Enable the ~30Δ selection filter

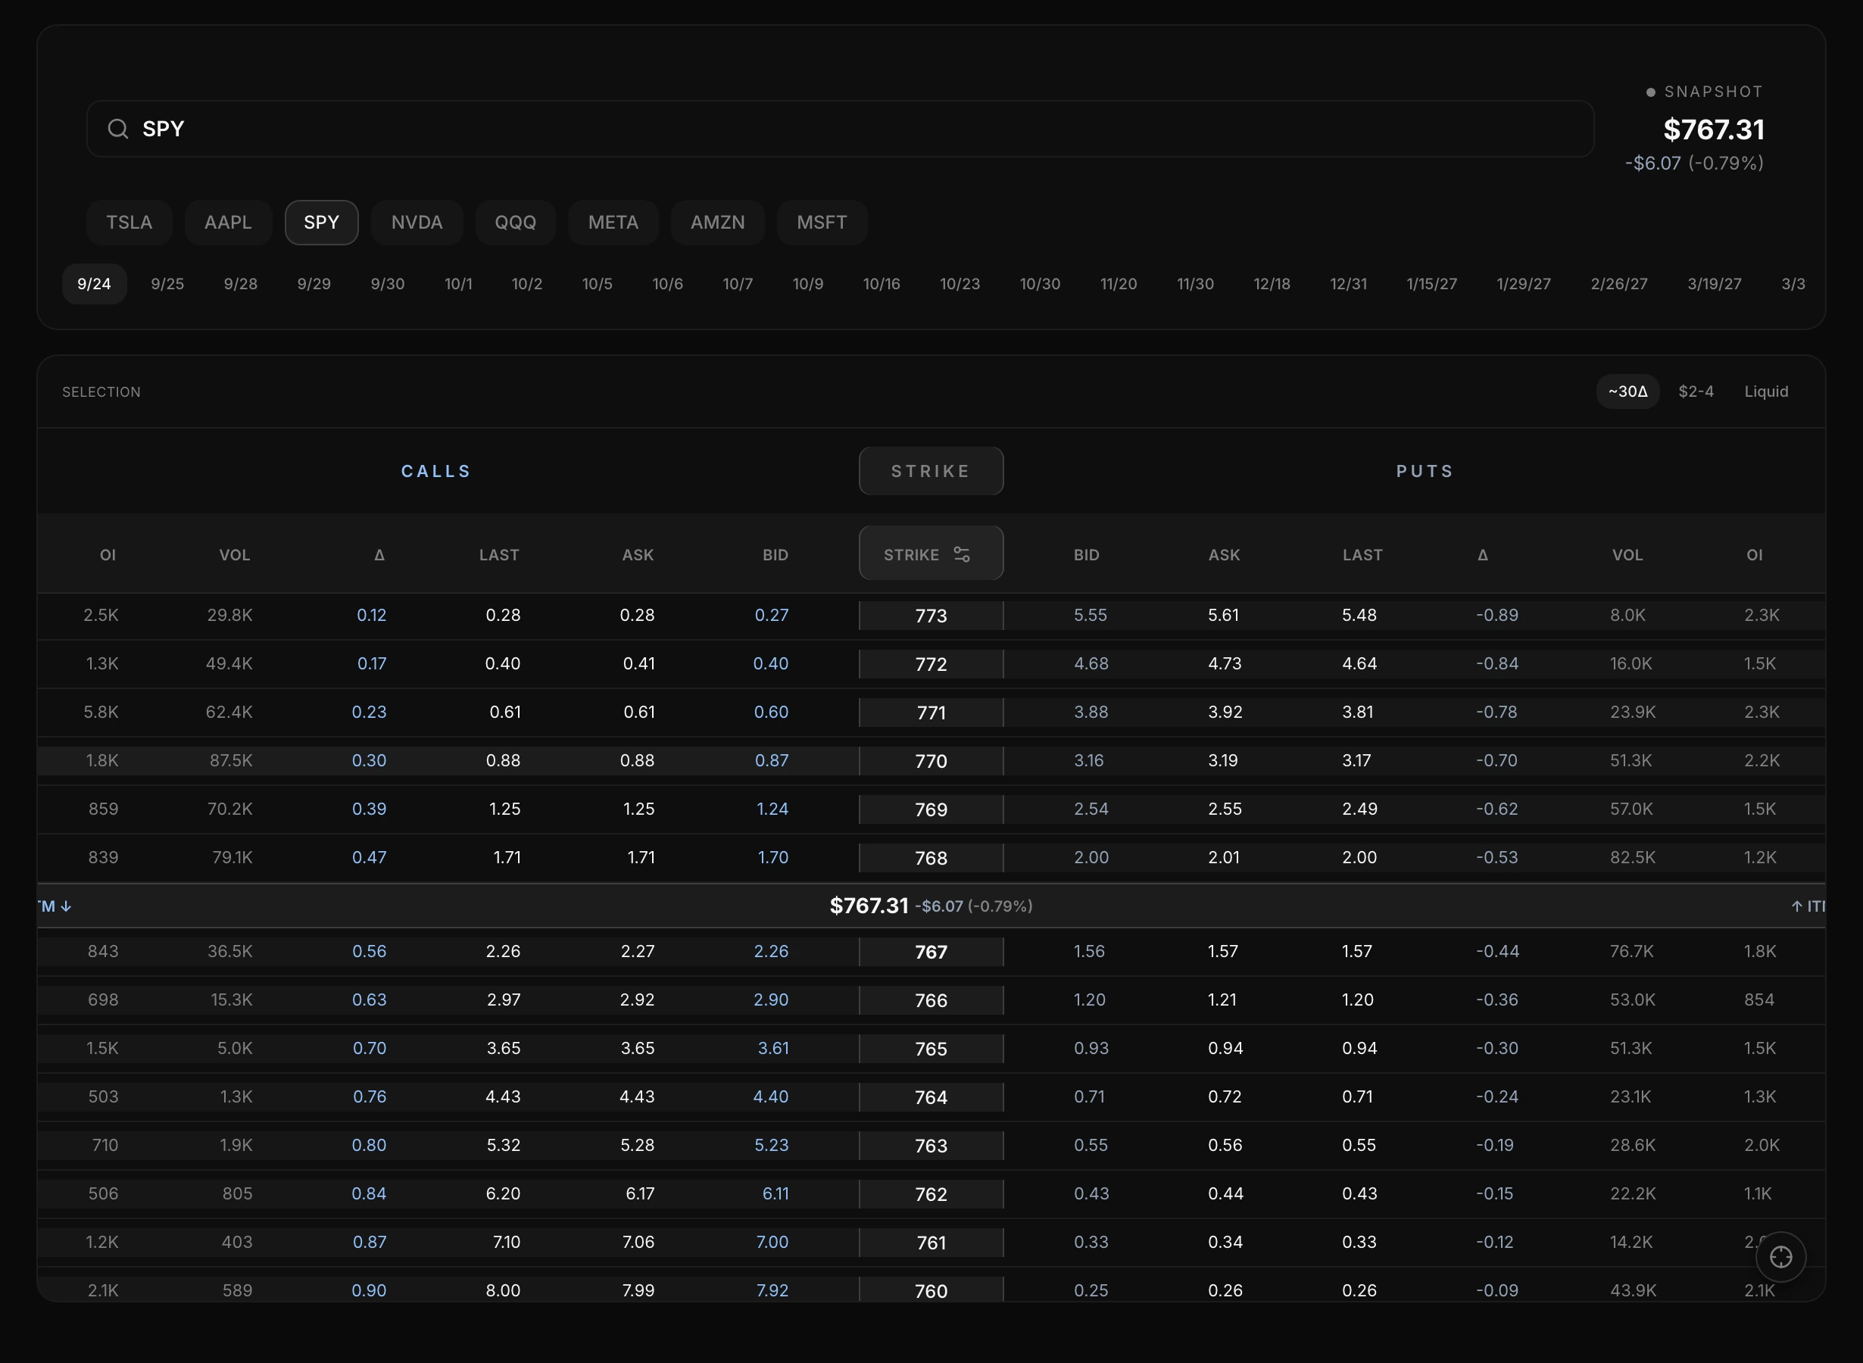(x=1628, y=392)
